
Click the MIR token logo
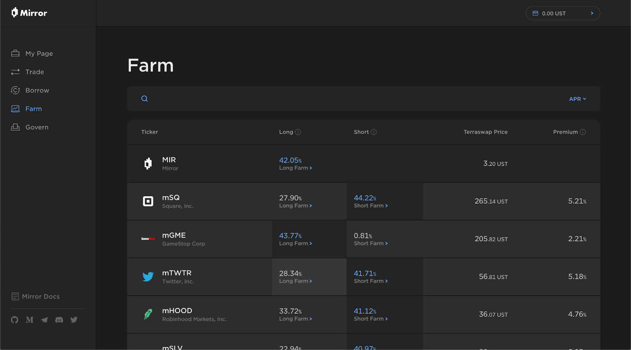click(x=148, y=163)
